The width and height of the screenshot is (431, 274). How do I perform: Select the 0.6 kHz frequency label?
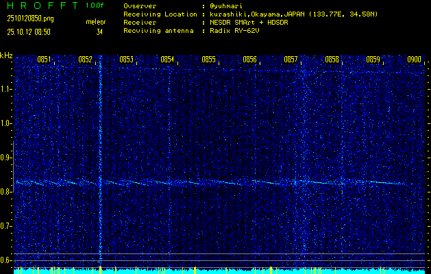pyautogui.click(x=6, y=260)
